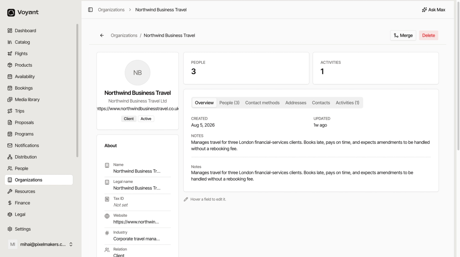Click the Finance dollar icon

tap(10, 203)
